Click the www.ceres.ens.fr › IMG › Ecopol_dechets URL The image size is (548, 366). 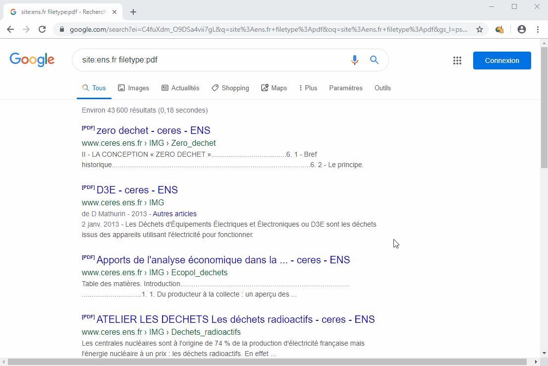coord(155,273)
